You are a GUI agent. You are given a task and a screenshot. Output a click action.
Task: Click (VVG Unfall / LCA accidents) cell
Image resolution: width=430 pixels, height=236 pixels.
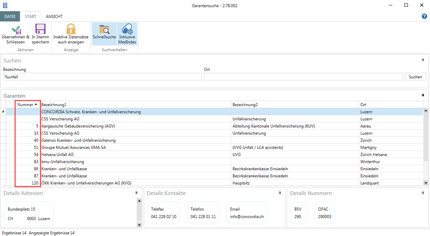click(x=295, y=147)
